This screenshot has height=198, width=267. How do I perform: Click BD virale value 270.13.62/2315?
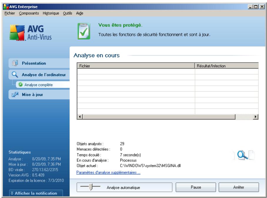tap(45, 170)
